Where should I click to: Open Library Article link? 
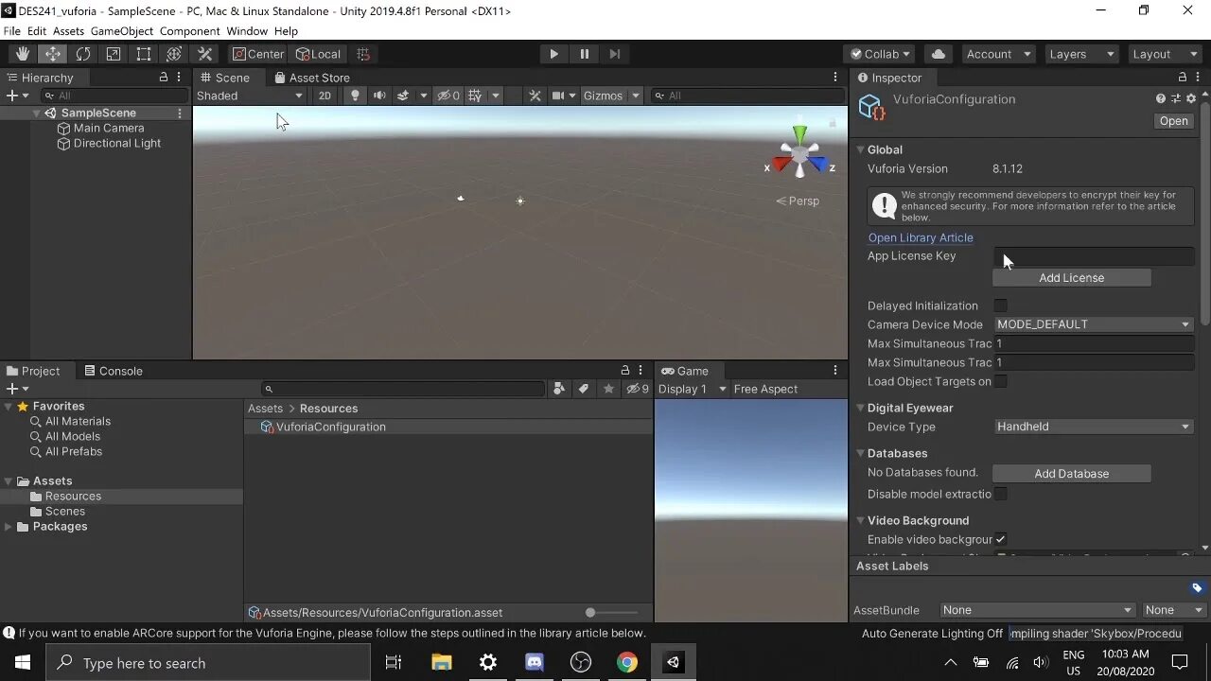921,237
